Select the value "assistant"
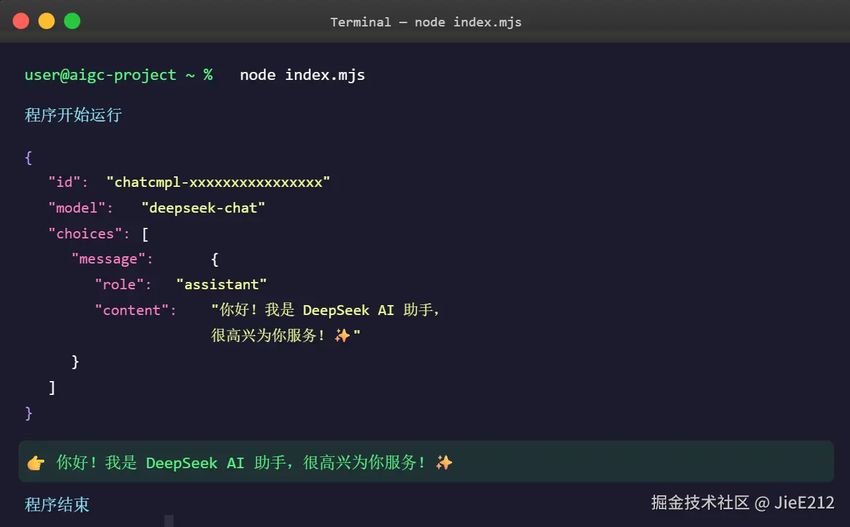Screen dimensions: 850x527 [x=221, y=285]
